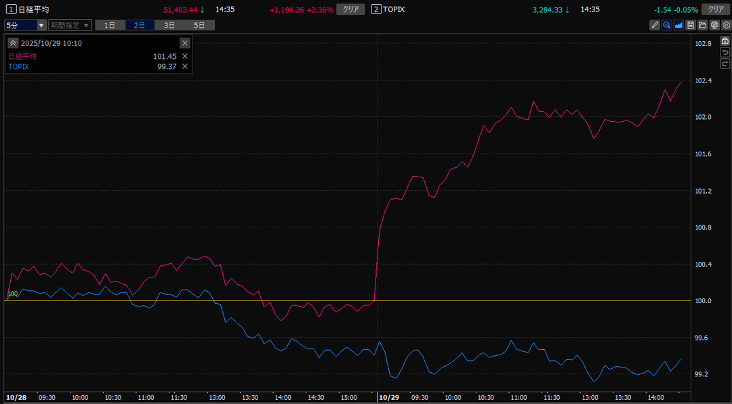Remove 日経平均 series from the legend
This screenshot has height=404, width=732.
tap(184, 56)
